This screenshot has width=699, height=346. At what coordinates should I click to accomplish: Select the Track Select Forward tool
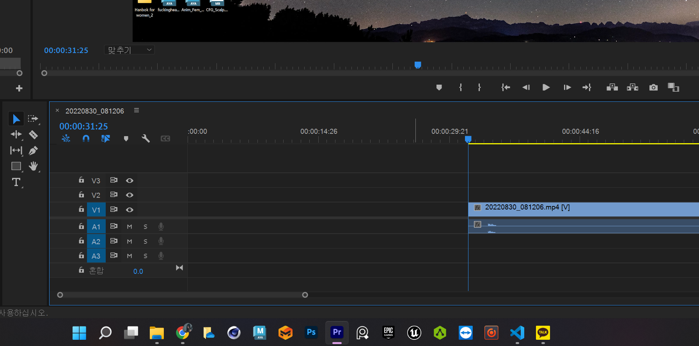[33, 119]
